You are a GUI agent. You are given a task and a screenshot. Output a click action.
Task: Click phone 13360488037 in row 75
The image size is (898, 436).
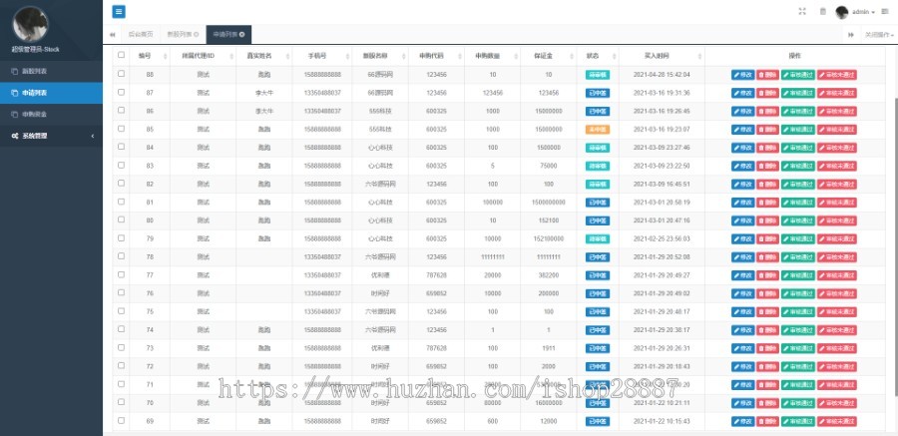324,311
